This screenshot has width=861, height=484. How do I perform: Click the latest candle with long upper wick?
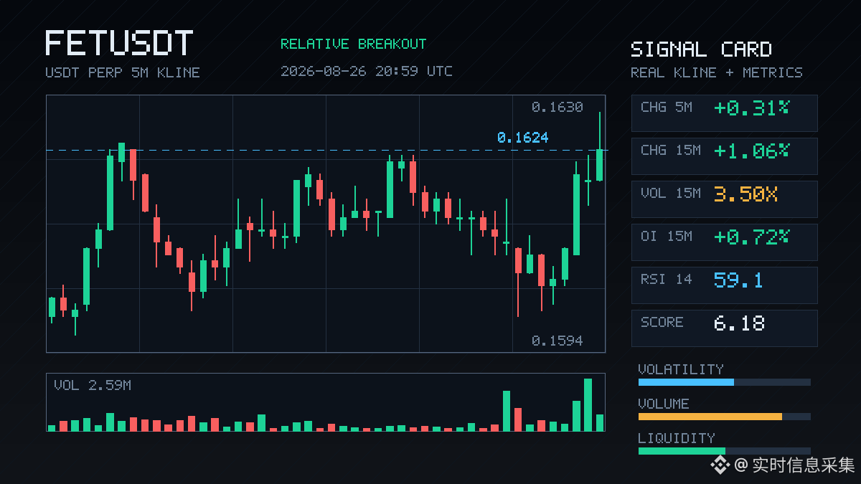click(x=600, y=146)
